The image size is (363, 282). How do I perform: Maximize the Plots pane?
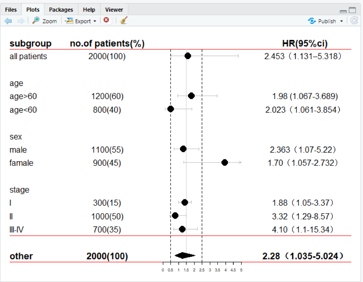(x=353, y=10)
